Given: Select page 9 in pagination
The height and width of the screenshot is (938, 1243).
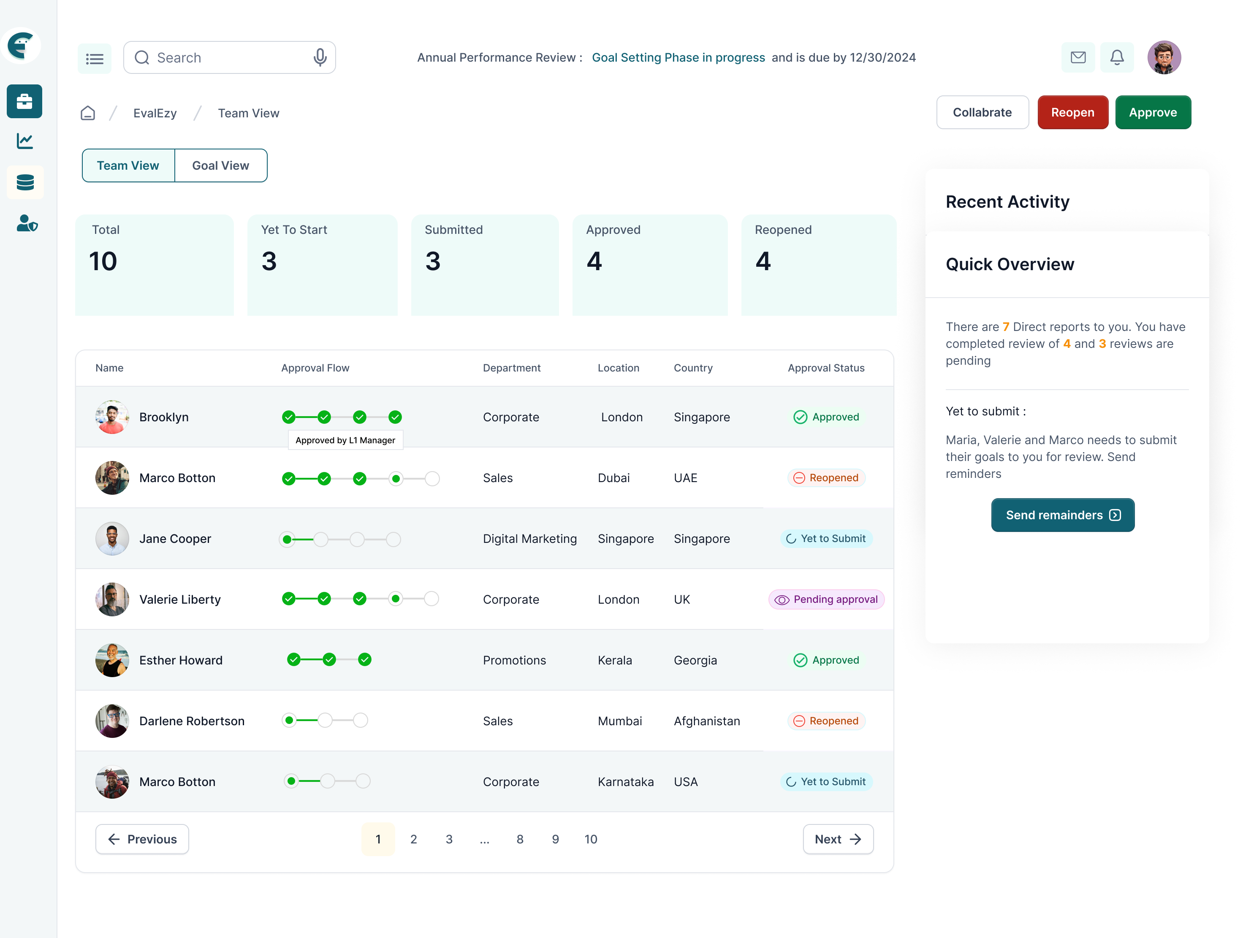Looking at the screenshot, I should point(555,839).
